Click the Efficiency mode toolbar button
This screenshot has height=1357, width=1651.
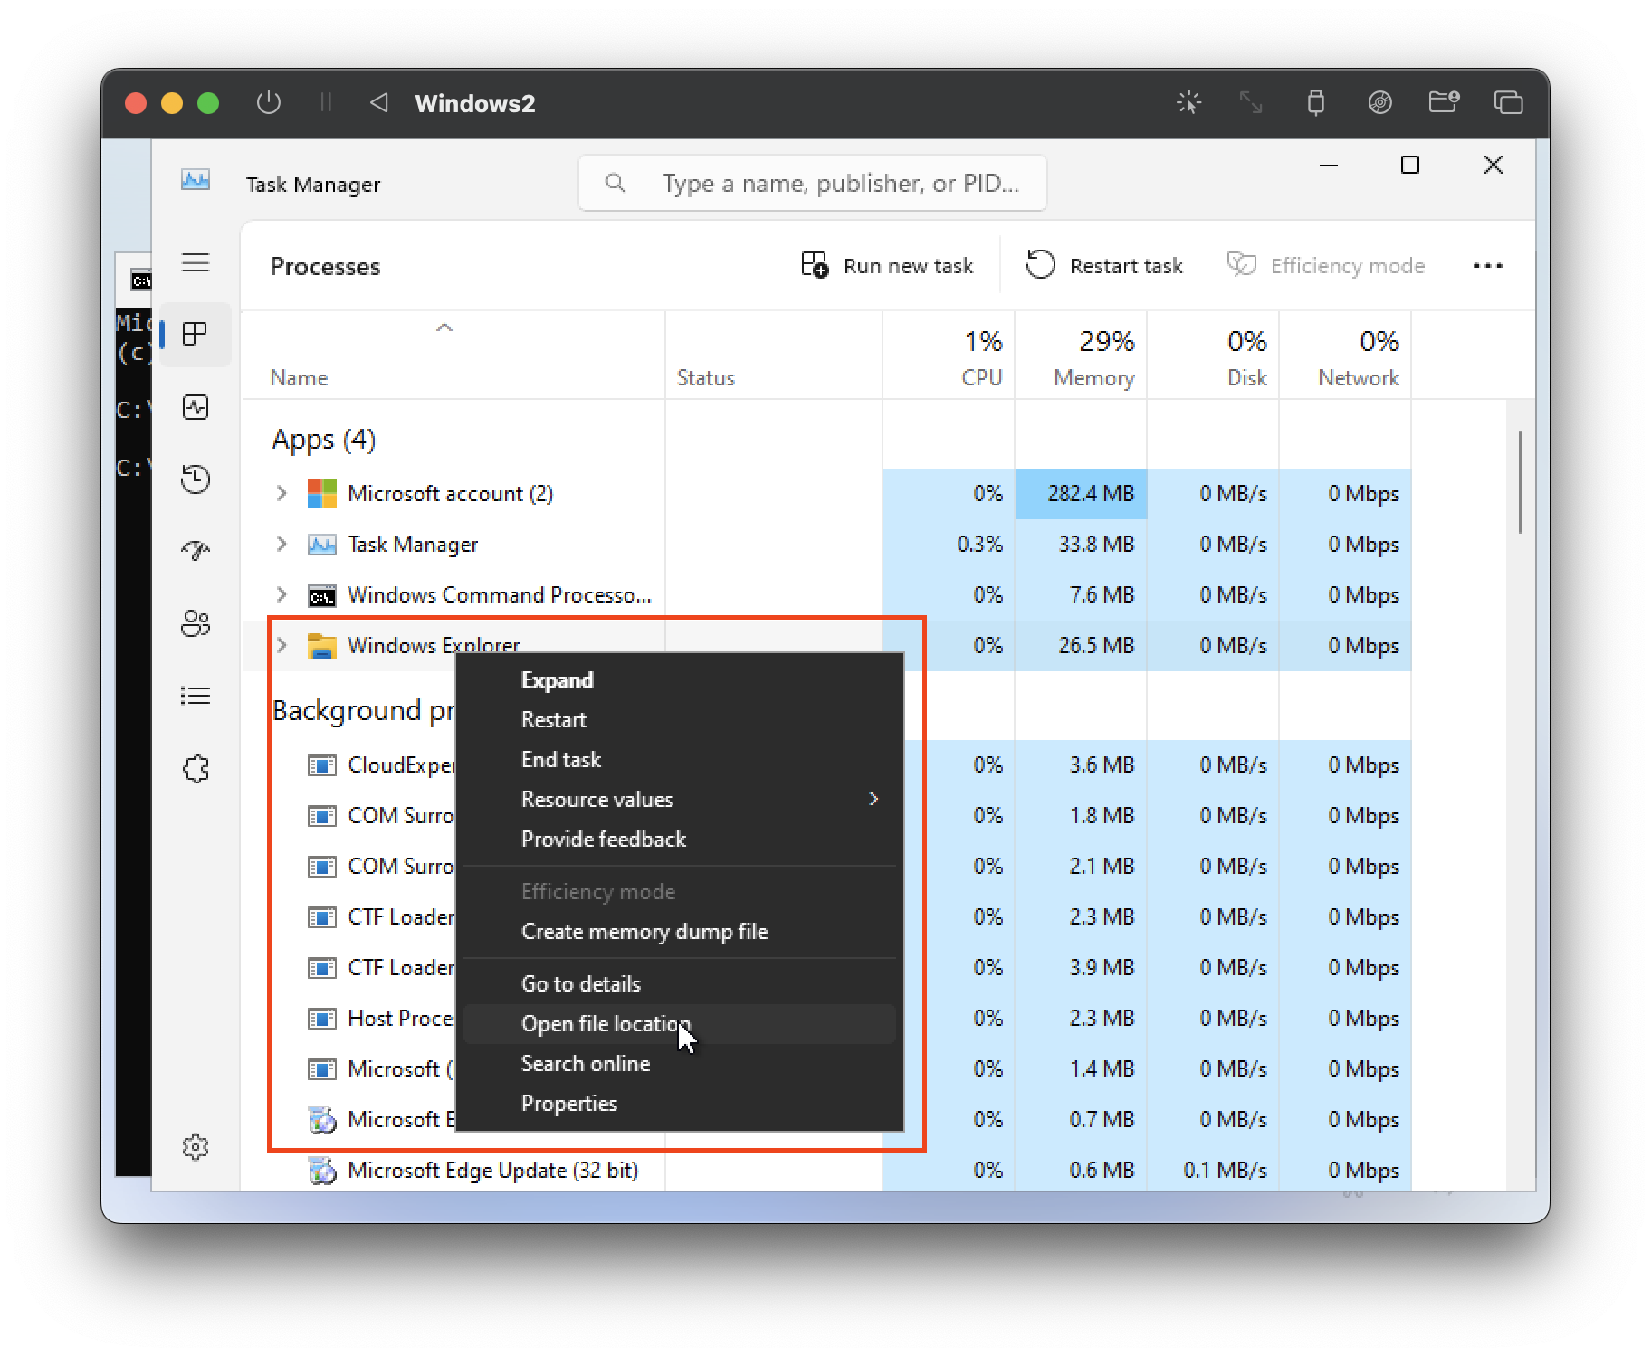1327,266
